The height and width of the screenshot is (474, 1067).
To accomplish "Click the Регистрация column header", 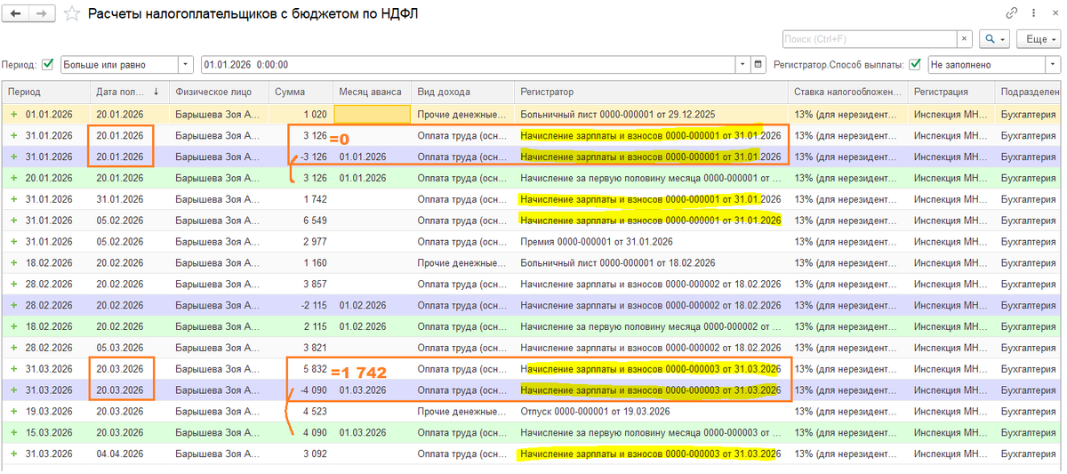I will tap(951, 92).
